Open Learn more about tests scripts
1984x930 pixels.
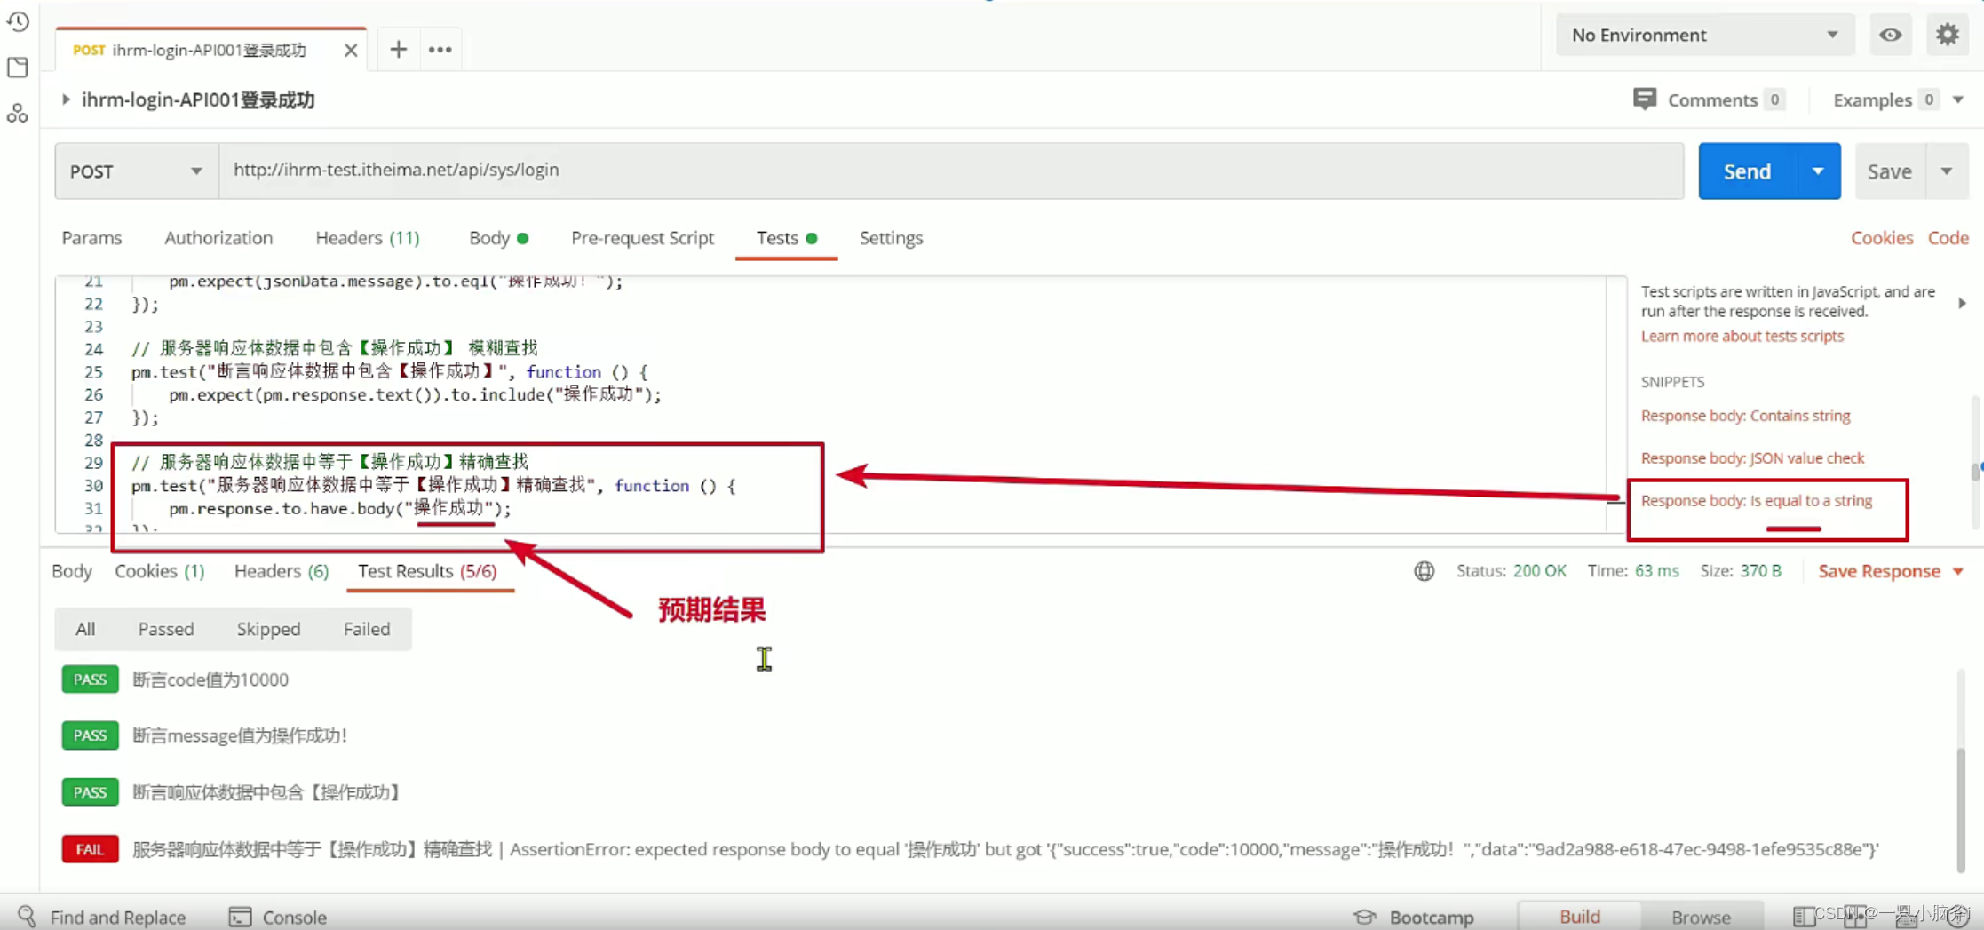click(1742, 336)
